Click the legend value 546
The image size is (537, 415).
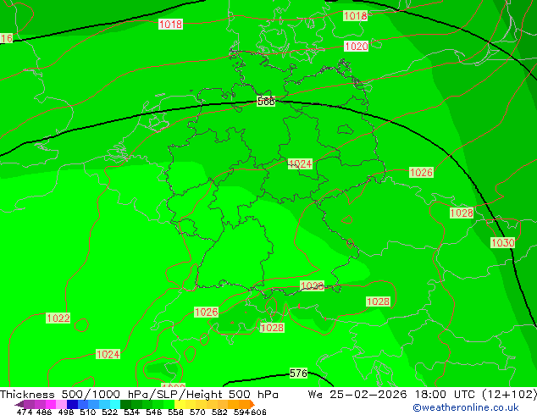click(x=154, y=412)
